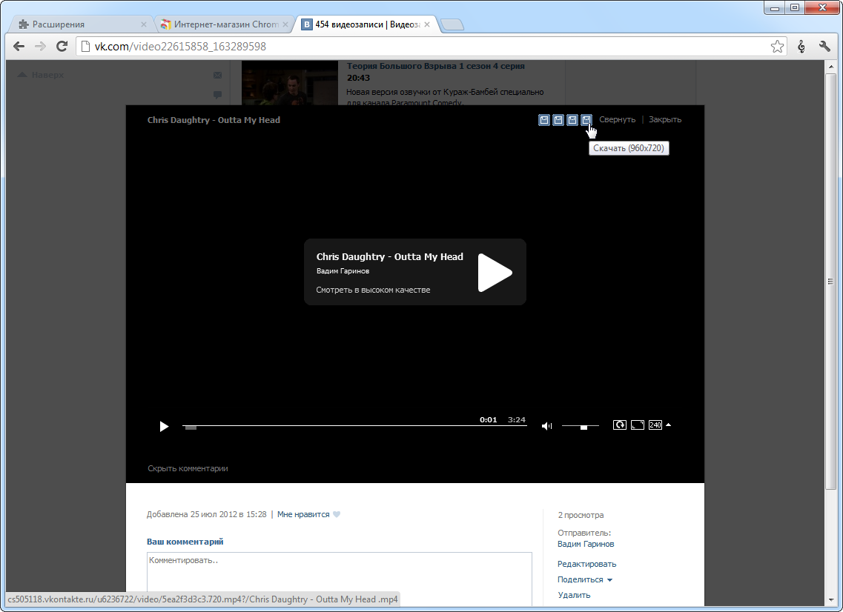Screen dimensions: 843x612
Task: Click the 2 просмотра view count
Action: [581, 515]
